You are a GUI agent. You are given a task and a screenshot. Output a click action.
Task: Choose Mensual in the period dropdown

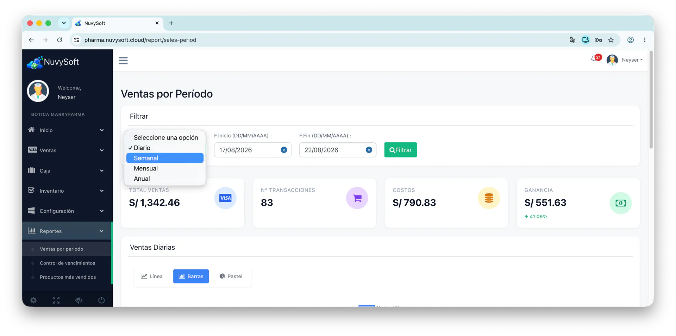[x=165, y=168]
